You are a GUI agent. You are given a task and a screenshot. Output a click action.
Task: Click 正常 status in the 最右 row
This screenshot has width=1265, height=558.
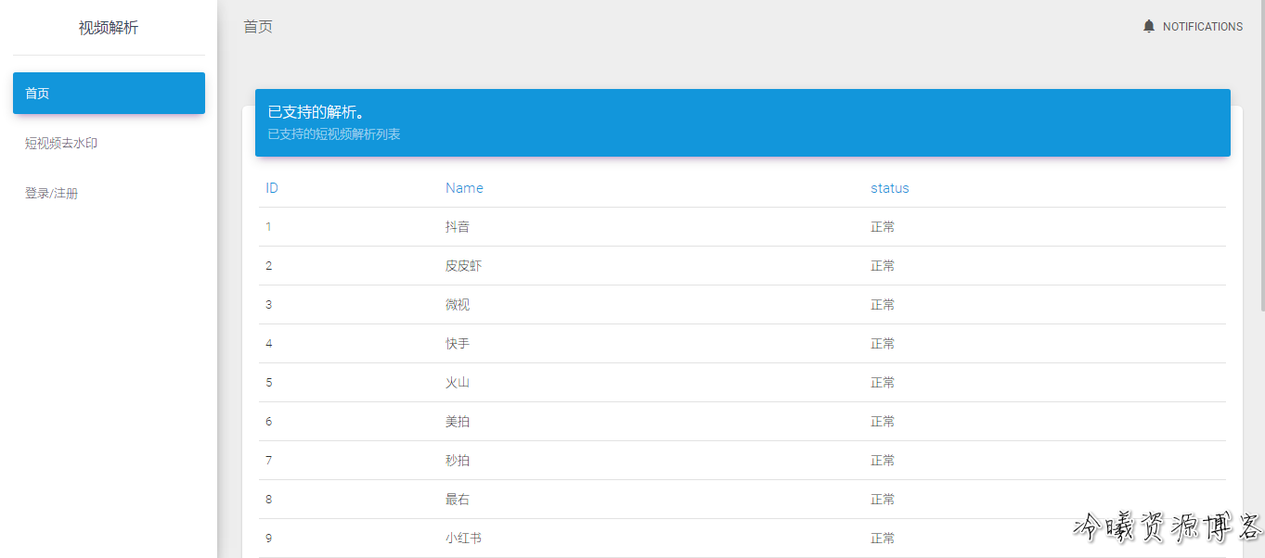[883, 500]
